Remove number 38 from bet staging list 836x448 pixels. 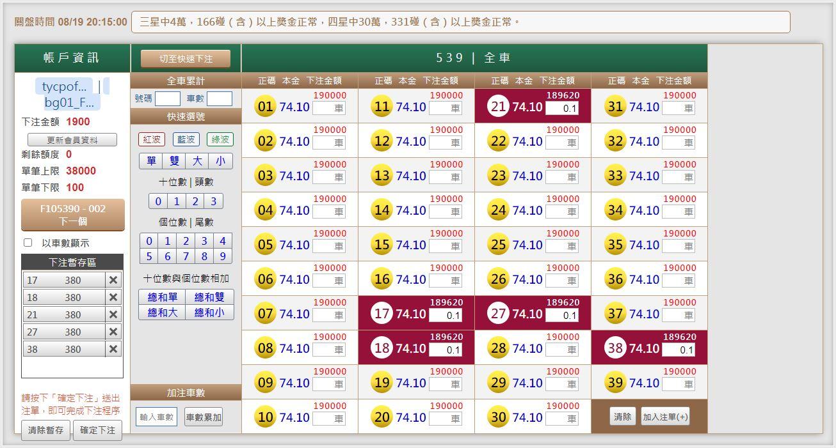coord(113,349)
